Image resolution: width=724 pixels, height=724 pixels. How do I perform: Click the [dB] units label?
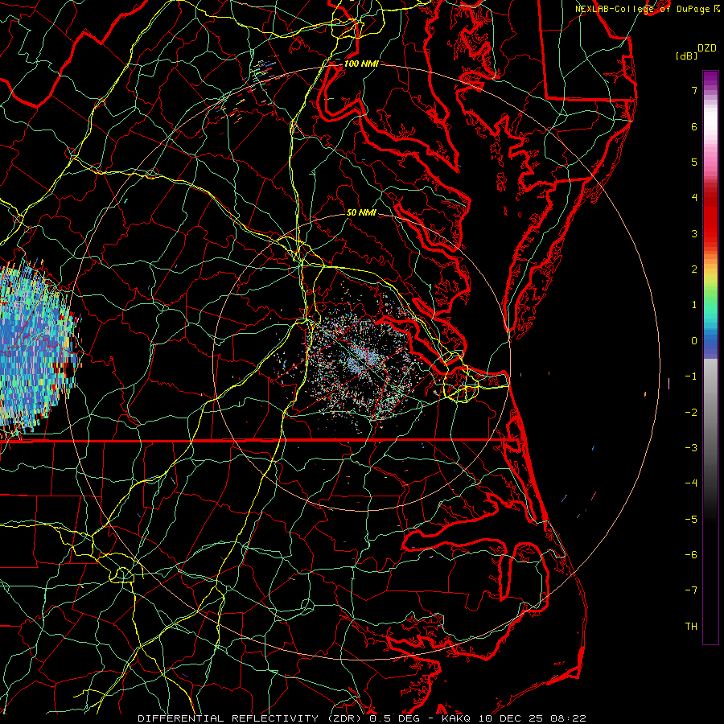686,56
